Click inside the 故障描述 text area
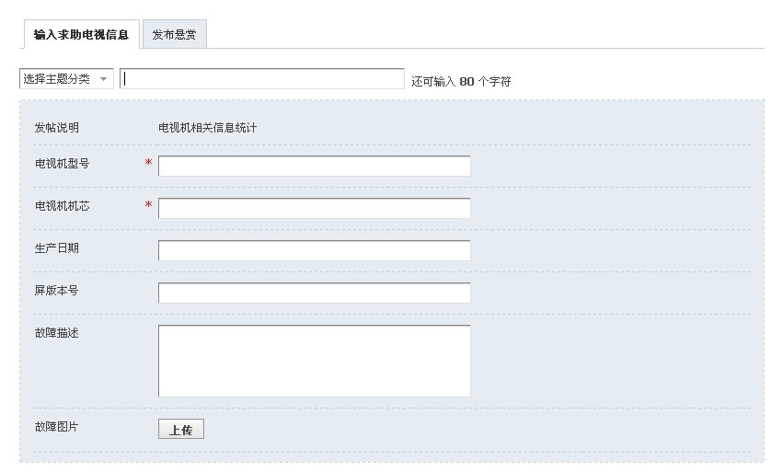 click(314, 361)
